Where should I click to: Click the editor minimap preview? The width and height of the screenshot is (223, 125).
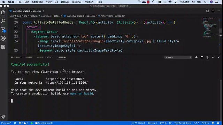pos(210,27)
